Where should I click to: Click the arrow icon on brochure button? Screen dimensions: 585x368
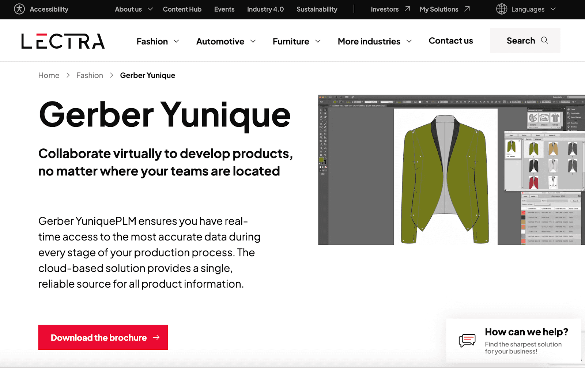coord(156,337)
